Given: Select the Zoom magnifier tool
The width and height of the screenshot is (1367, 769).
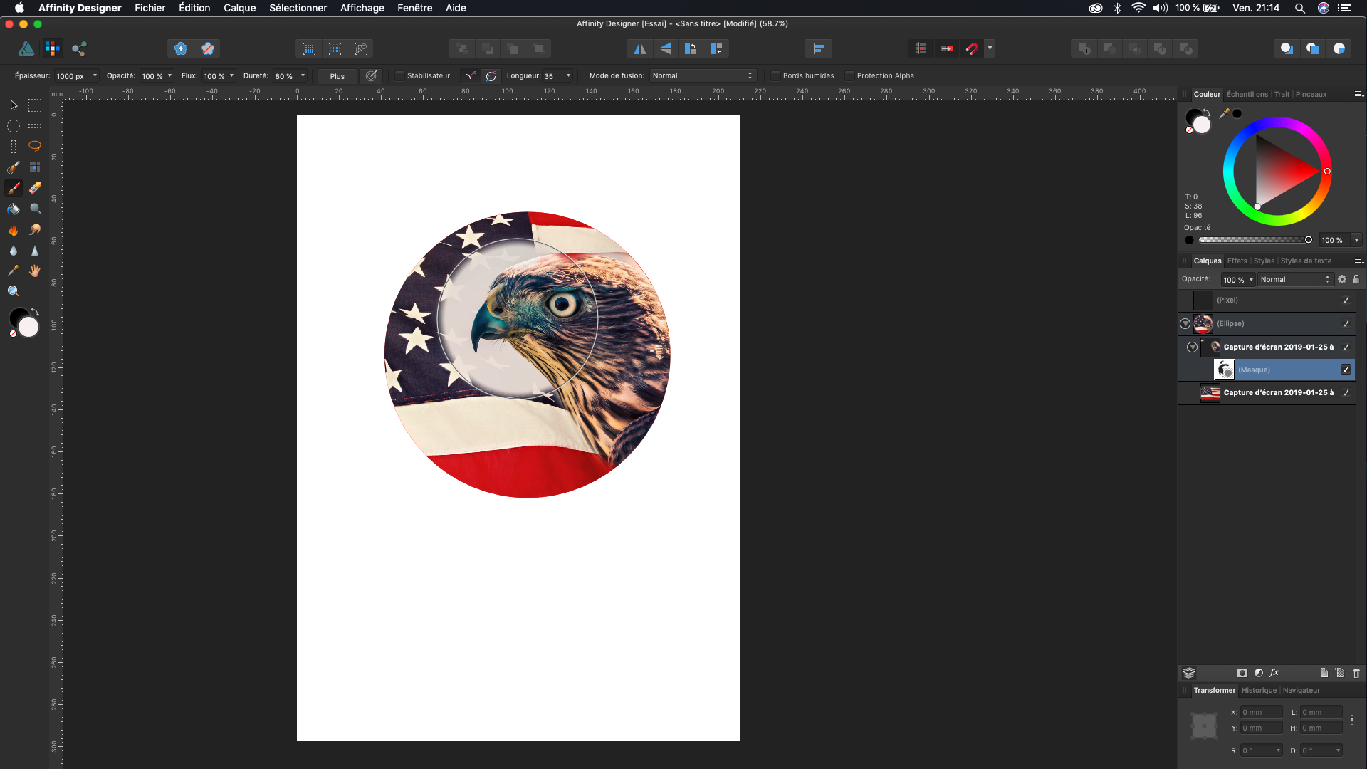Looking at the screenshot, I should pos(14,291).
